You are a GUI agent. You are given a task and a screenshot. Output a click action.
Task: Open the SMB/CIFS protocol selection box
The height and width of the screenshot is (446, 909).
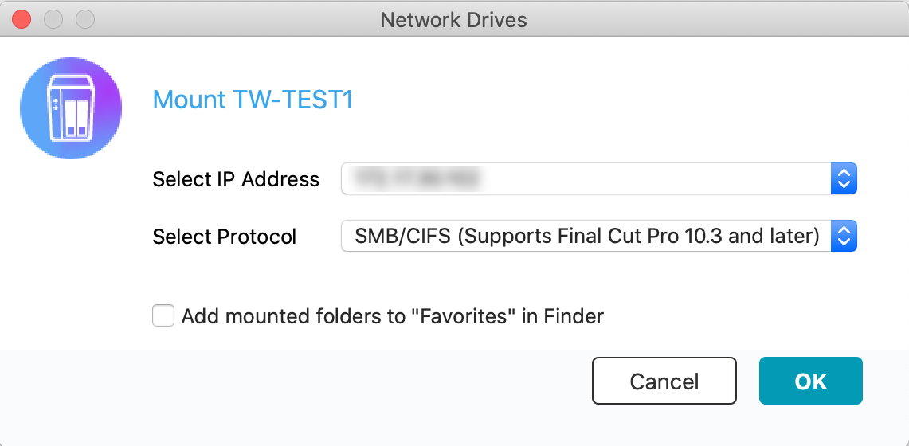click(x=586, y=237)
